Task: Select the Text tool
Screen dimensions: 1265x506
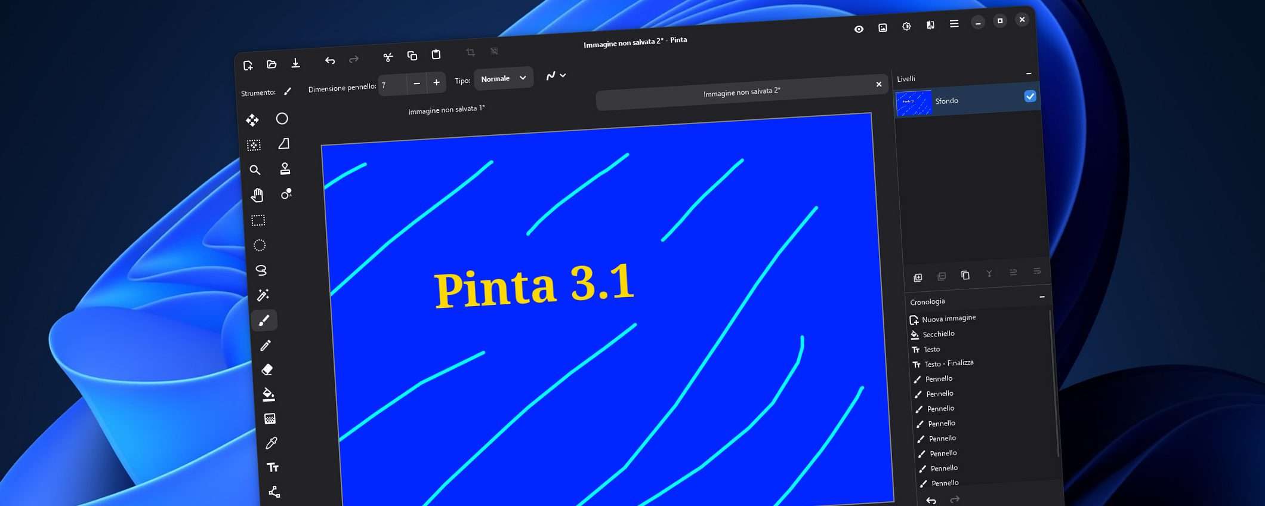Action: coord(273,467)
